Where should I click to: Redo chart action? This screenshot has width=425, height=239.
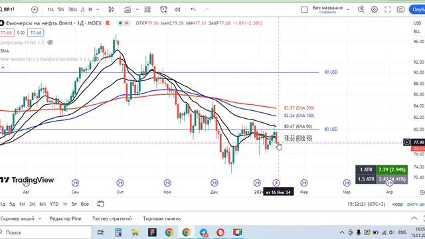(x=207, y=9)
